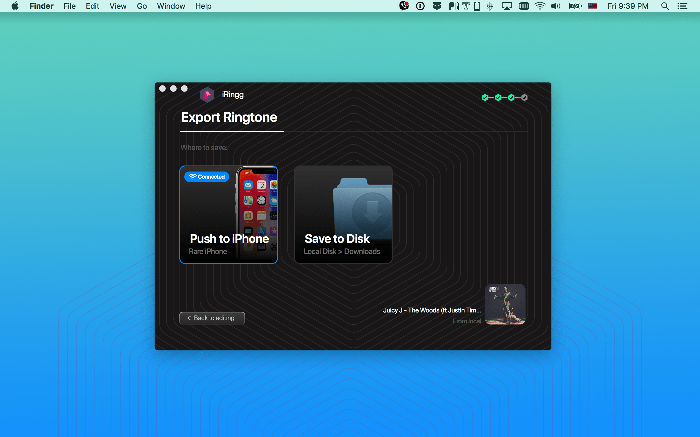Viewport: 700px width, 437px height.
Task: Open the battery charging status menu
Action: coord(575,6)
